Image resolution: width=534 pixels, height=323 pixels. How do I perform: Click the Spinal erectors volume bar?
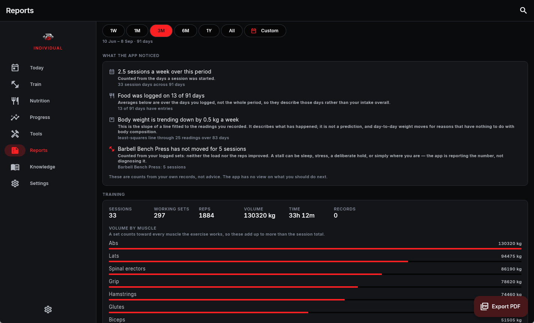[315, 274]
